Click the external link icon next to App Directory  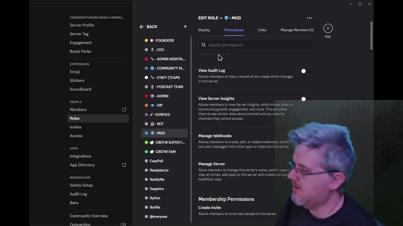coord(124,165)
